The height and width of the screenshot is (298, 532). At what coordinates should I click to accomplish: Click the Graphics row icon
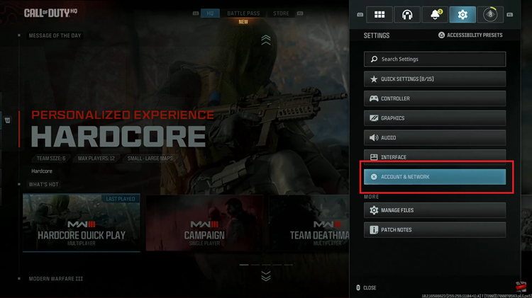(374, 118)
